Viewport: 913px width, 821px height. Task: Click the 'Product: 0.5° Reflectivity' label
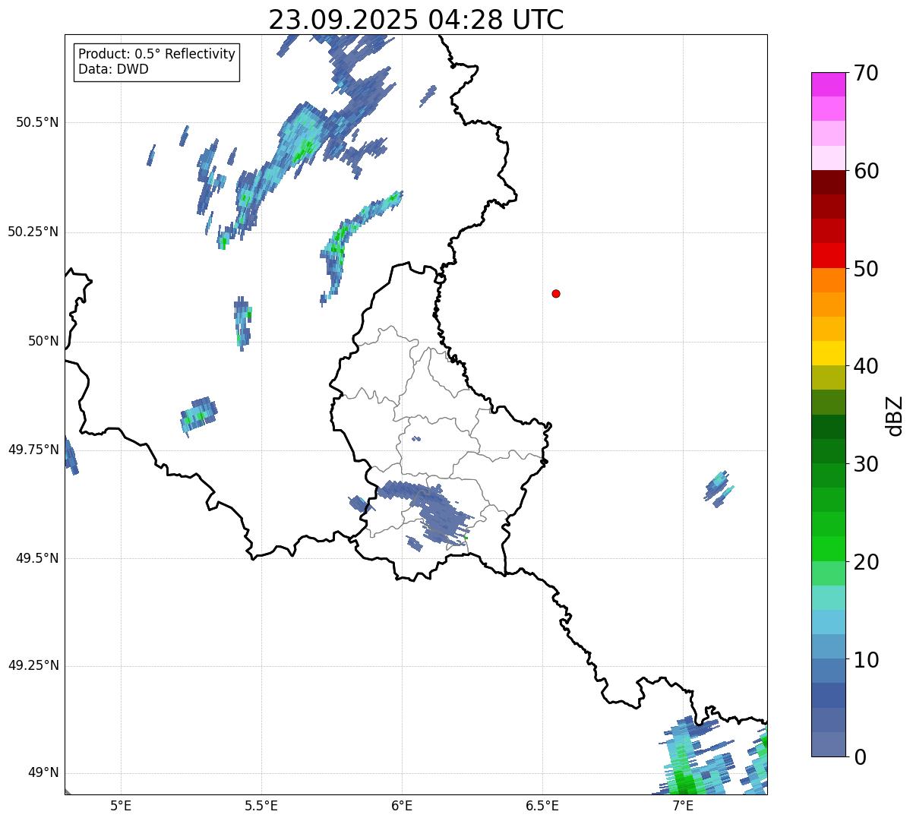156,55
